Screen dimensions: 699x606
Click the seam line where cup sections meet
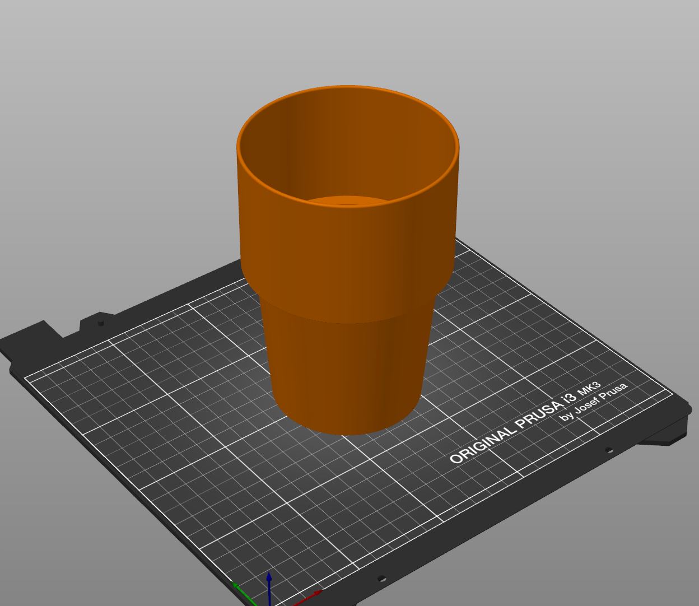(347, 322)
